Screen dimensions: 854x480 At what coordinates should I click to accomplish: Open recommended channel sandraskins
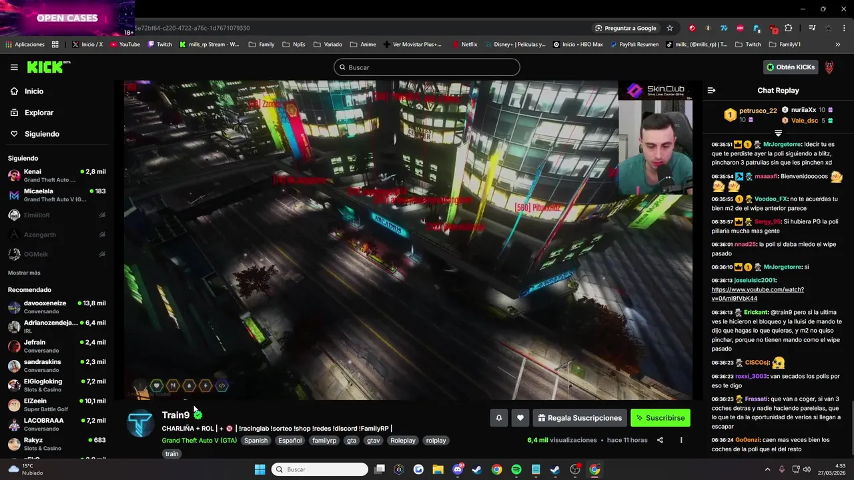[x=57, y=365]
